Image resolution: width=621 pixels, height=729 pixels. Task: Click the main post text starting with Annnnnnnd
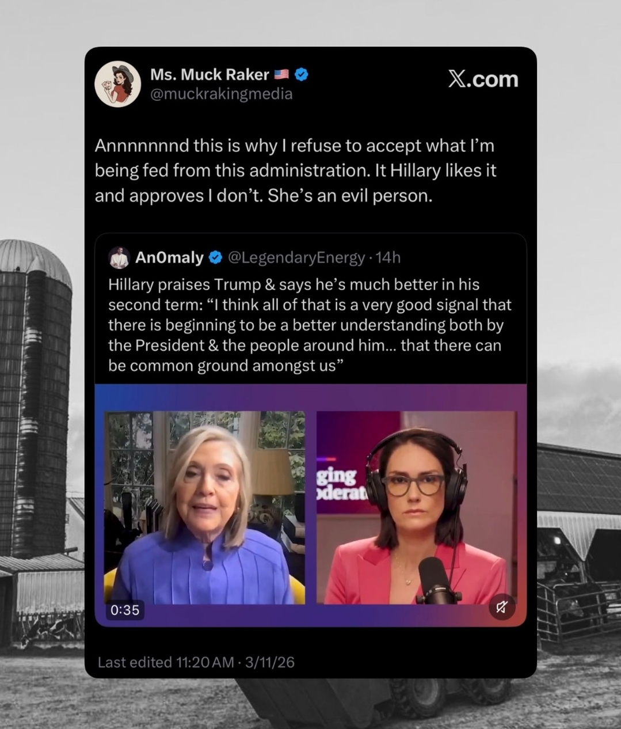pyautogui.click(x=295, y=170)
